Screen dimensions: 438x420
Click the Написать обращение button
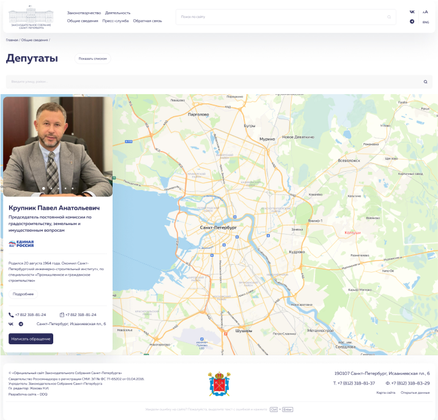pyautogui.click(x=31, y=339)
